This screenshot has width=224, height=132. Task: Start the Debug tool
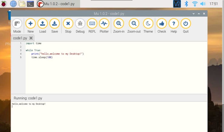tap(80, 24)
